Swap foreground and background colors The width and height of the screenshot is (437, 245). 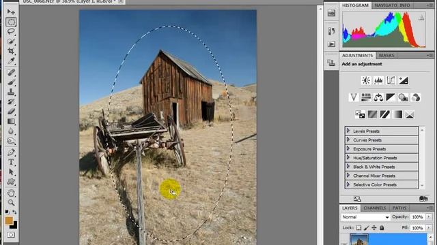14,212
